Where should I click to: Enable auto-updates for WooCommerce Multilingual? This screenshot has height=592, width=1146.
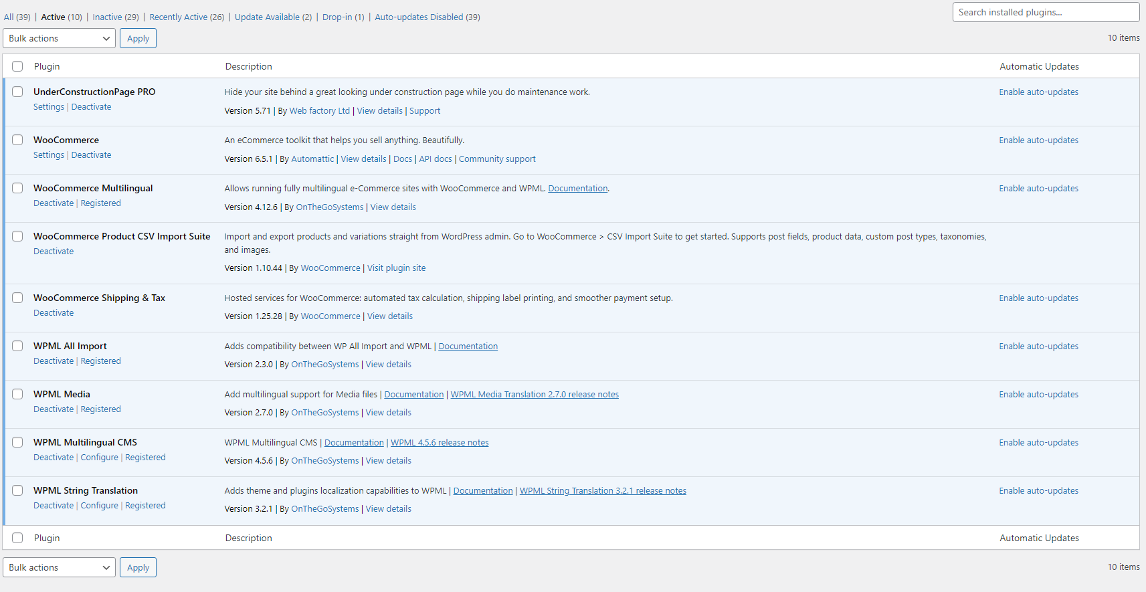pyautogui.click(x=1039, y=189)
